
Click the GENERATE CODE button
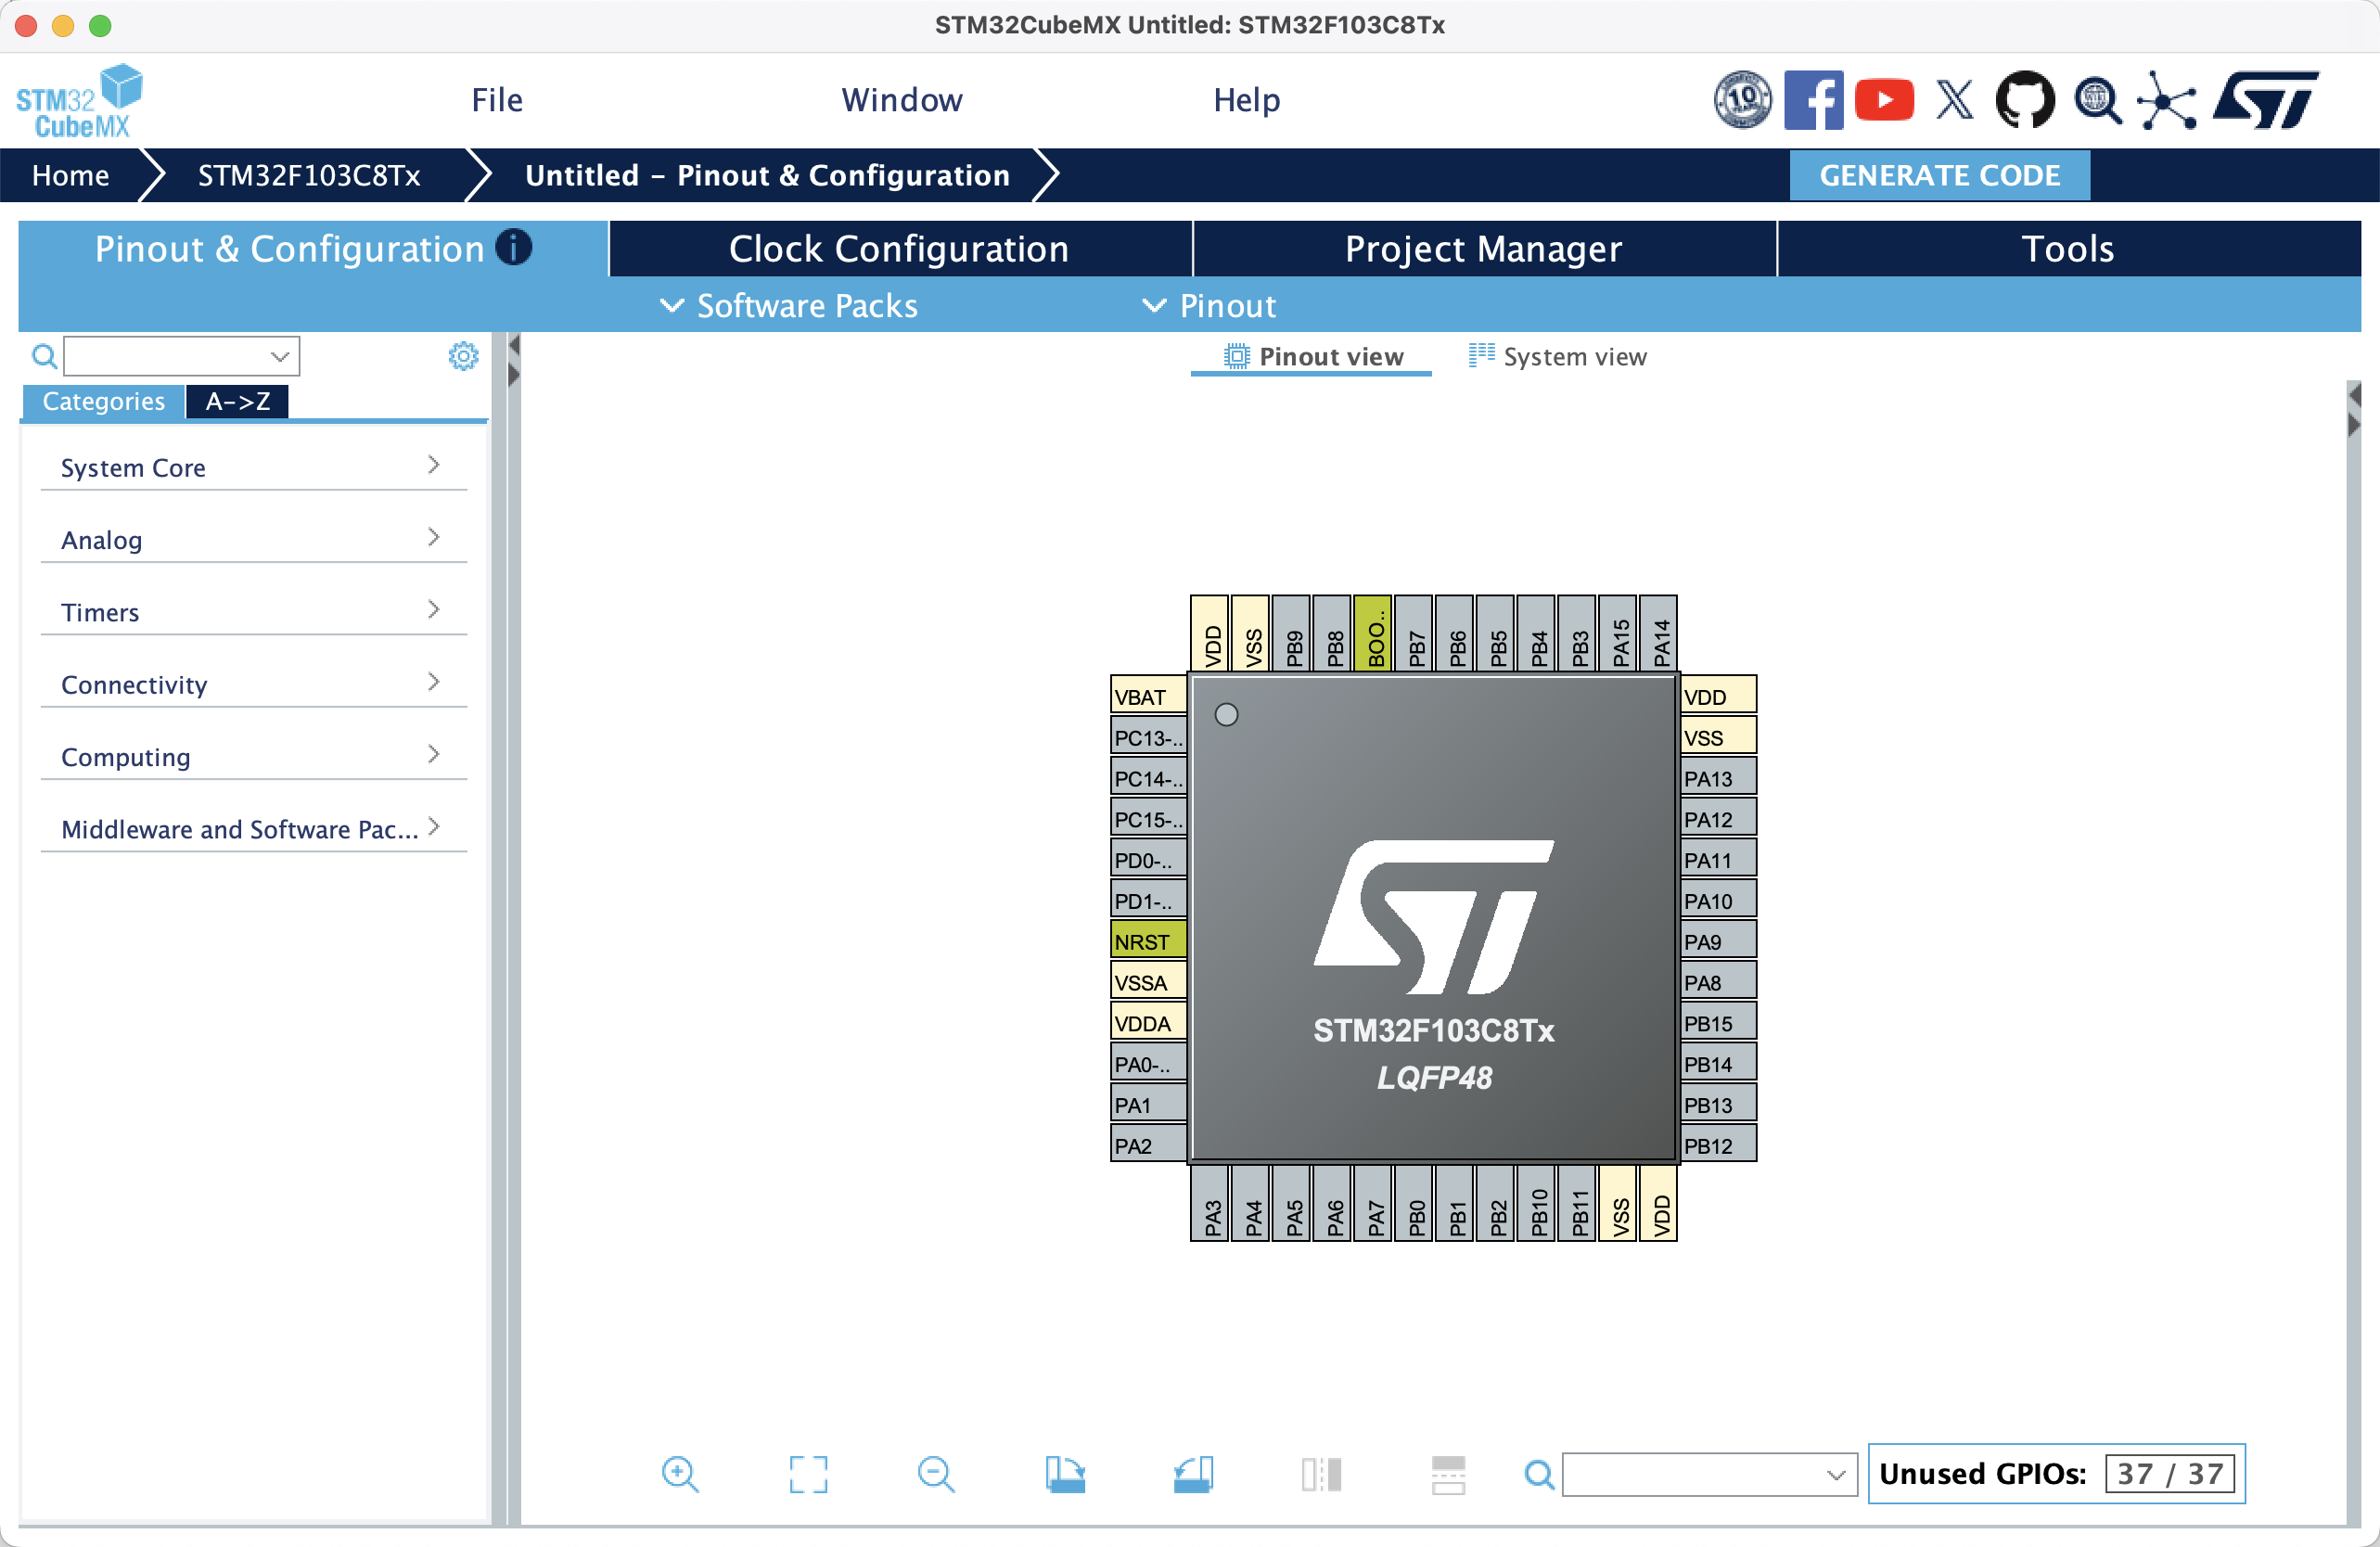pos(1938,175)
